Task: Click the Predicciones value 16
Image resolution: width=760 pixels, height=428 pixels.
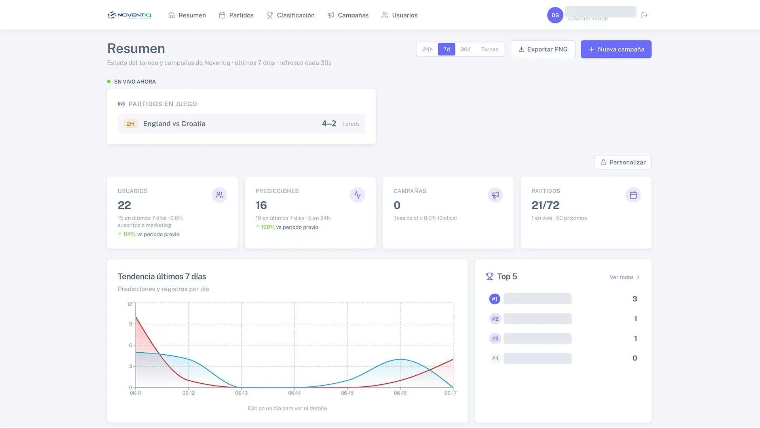Action: 261,205
